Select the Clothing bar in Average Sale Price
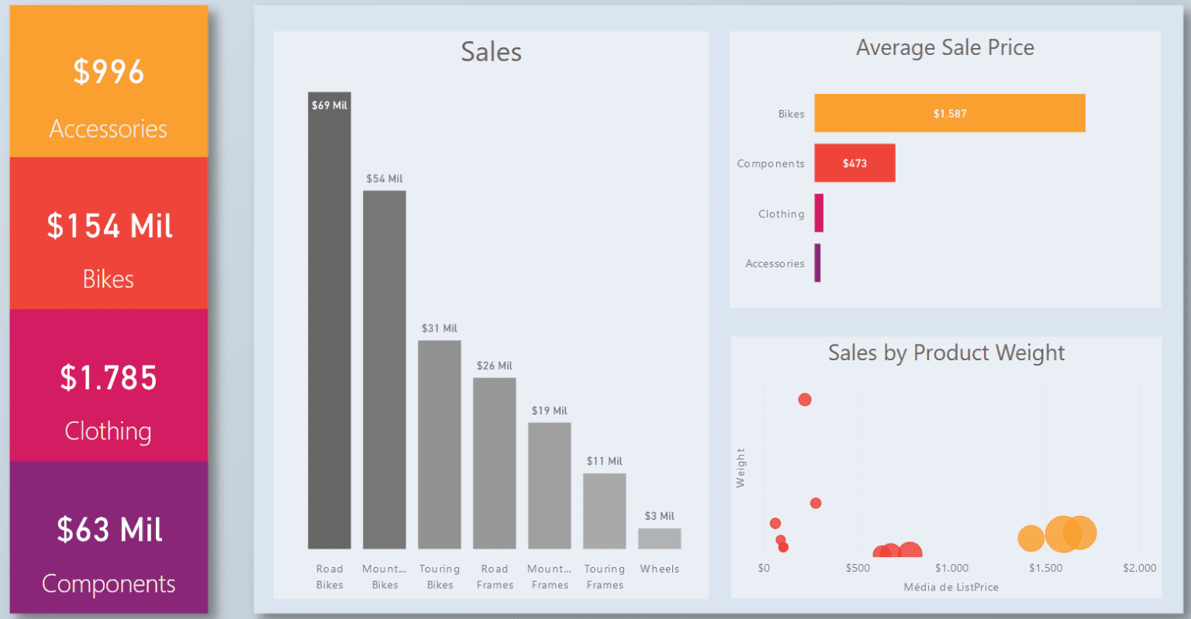 tap(819, 213)
